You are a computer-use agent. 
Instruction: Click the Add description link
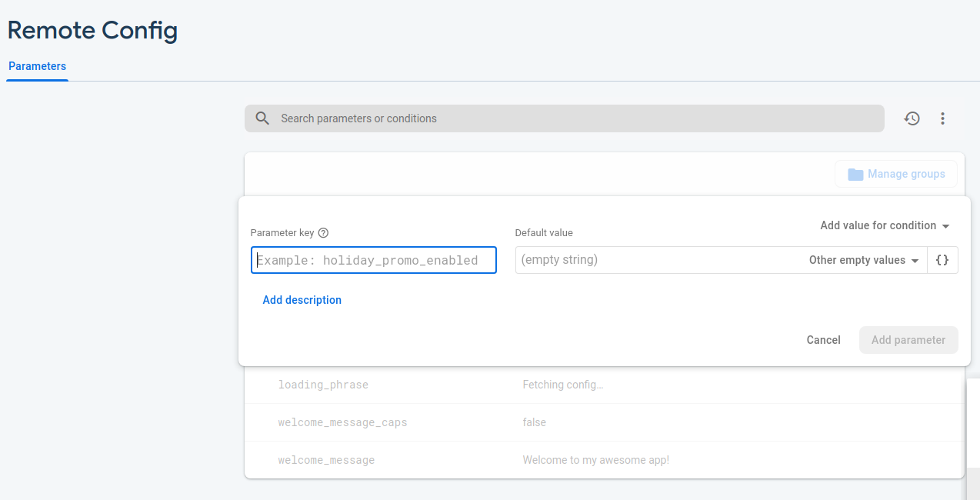coord(302,300)
